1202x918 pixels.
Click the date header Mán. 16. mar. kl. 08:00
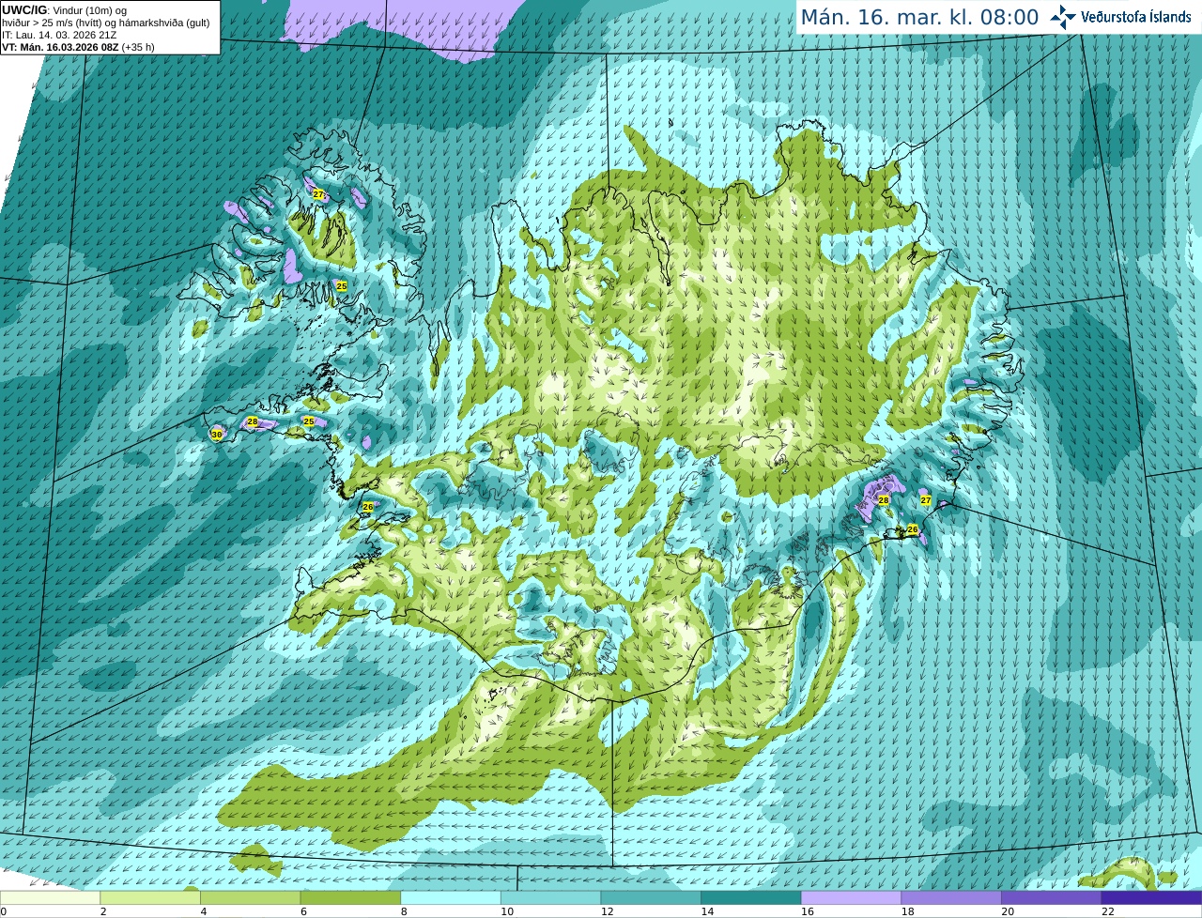coord(919,18)
